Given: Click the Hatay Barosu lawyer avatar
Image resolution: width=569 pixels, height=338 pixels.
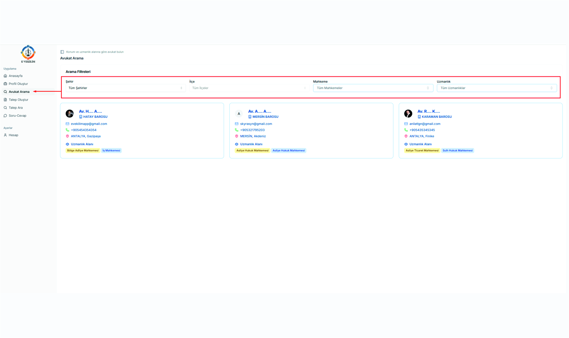Looking at the screenshot, I should point(70,114).
